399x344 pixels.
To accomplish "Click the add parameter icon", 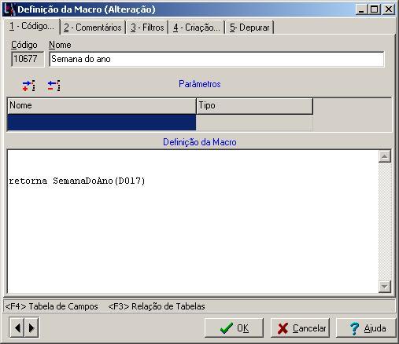I will (x=28, y=86).
